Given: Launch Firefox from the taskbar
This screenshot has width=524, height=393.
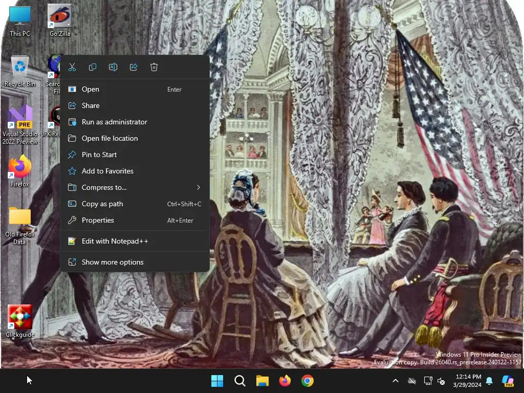Looking at the screenshot, I should pyautogui.click(x=285, y=381).
